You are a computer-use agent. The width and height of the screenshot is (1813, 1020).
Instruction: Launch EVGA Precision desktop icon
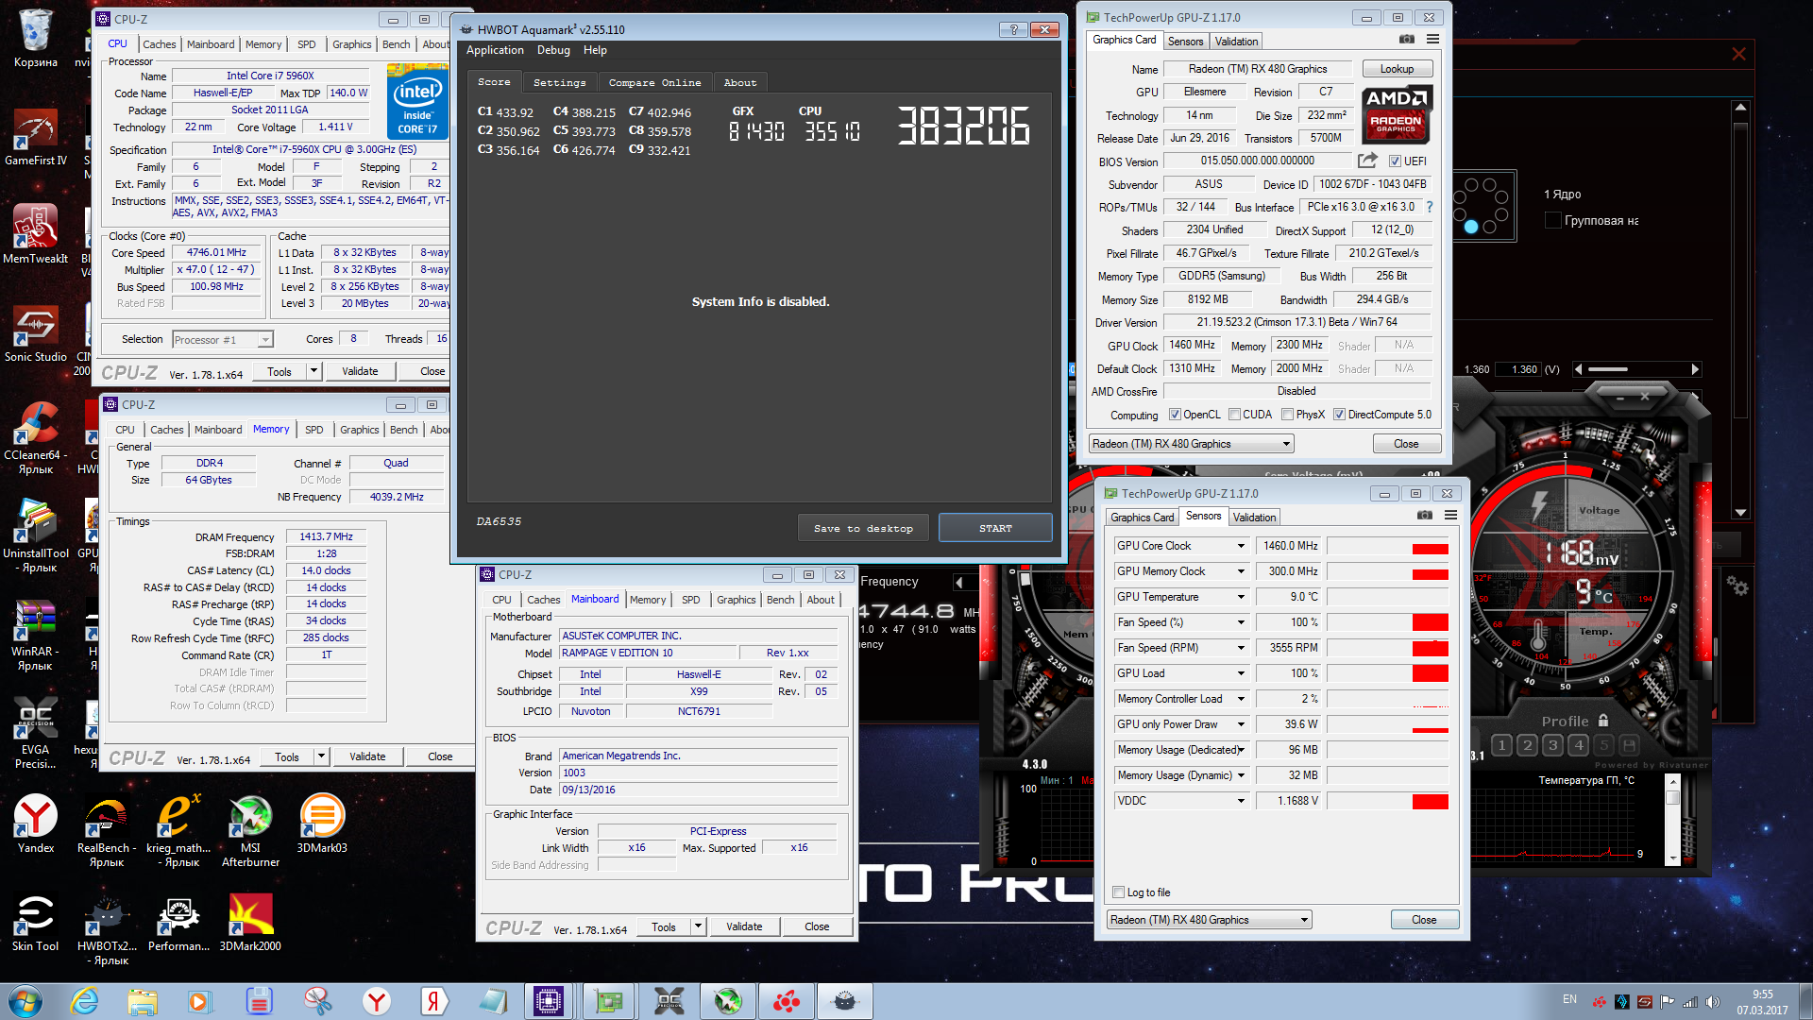point(36,732)
